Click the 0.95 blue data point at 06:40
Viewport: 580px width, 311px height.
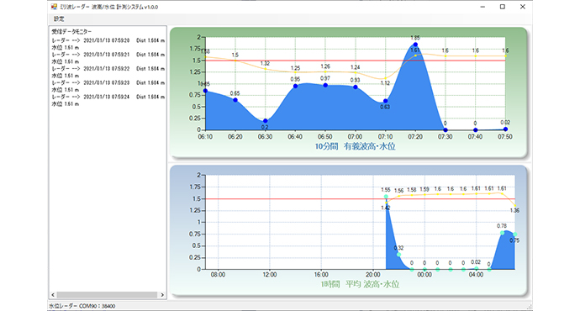coord(295,87)
